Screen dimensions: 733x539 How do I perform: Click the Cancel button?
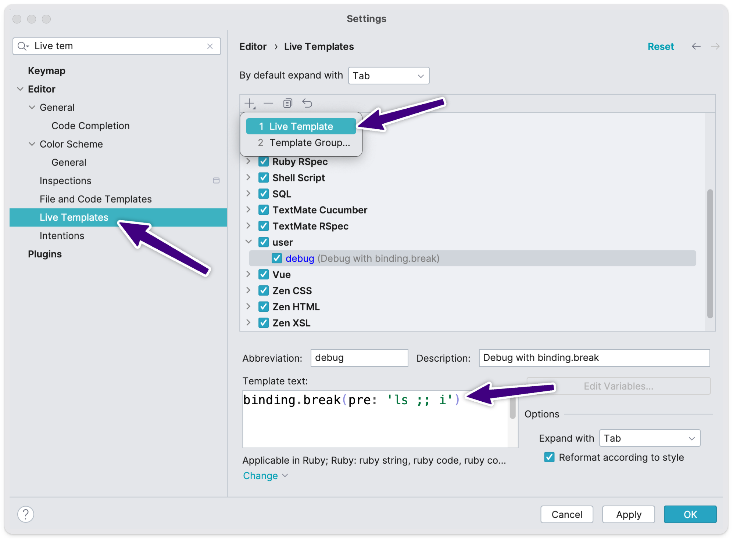tap(567, 514)
